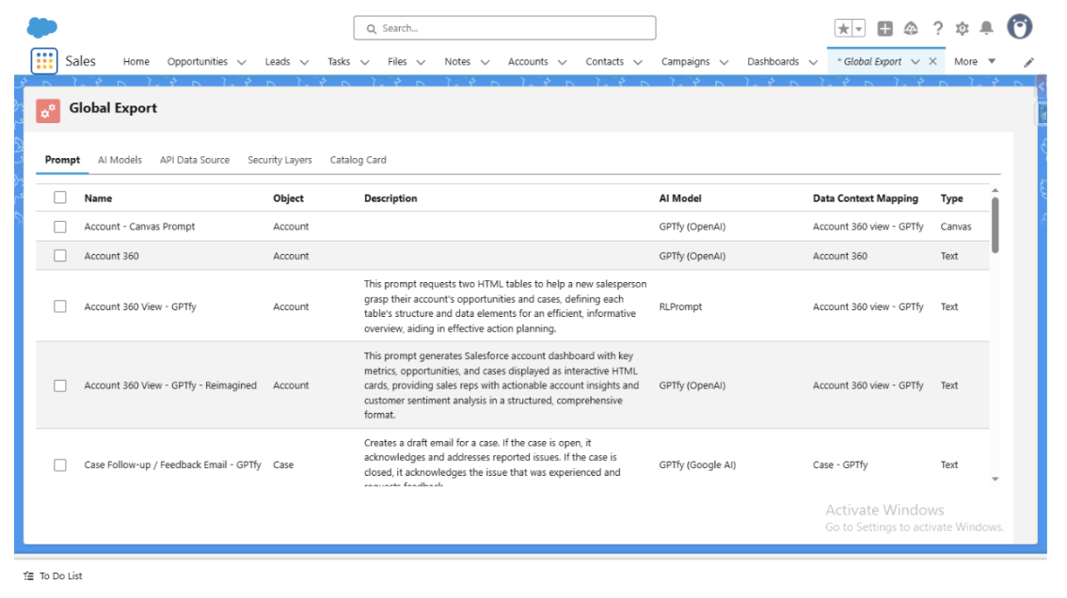Click the Name column header
Viewport: 1067px width, 598px height.
(x=98, y=198)
